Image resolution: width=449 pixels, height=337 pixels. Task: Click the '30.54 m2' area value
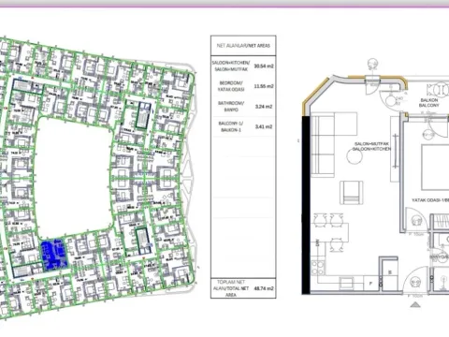(x=264, y=66)
